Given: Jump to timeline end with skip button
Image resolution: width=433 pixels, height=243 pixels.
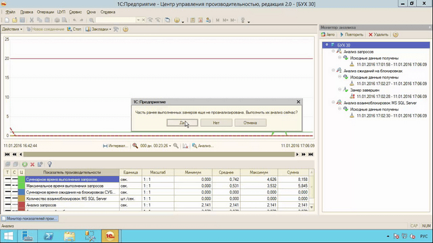Looking at the screenshot, I should tap(311, 155).
